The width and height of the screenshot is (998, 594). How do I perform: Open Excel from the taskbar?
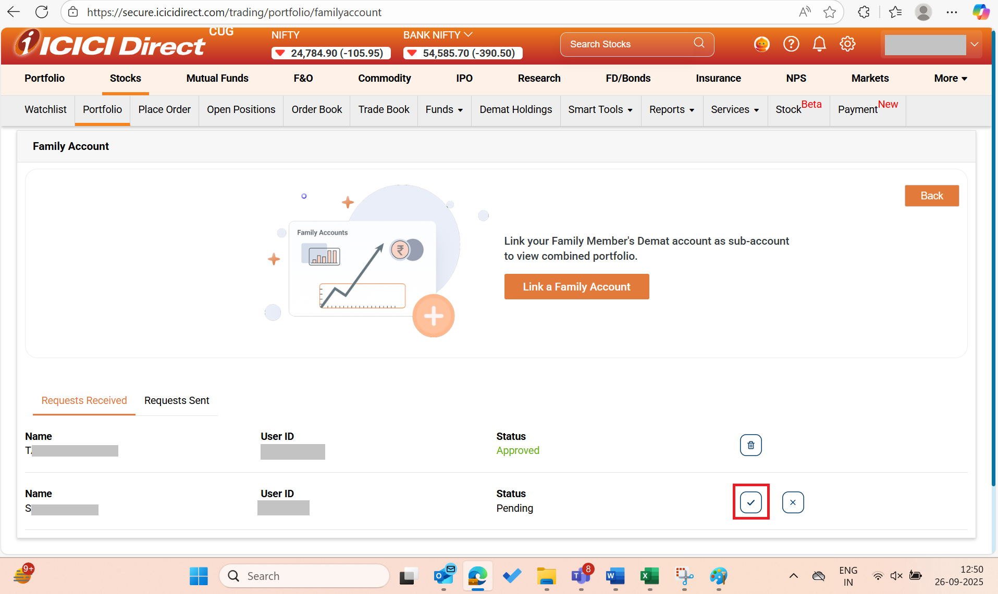pyautogui.click(x=649, y=576)
